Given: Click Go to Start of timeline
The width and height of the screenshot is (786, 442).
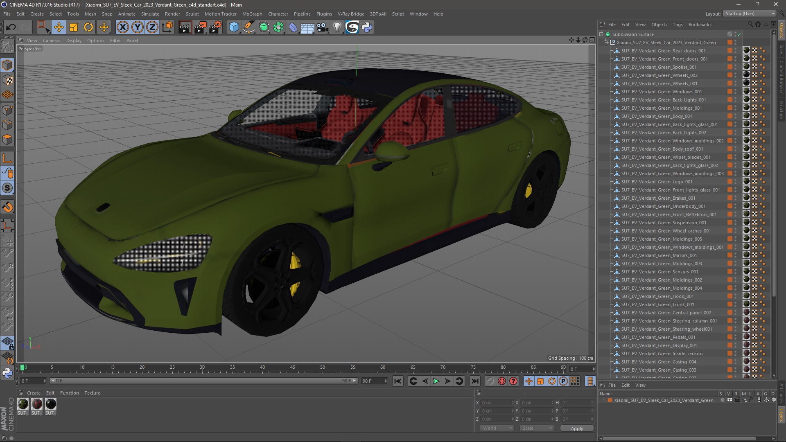Looking at the screenshot, I should (398, 381).
